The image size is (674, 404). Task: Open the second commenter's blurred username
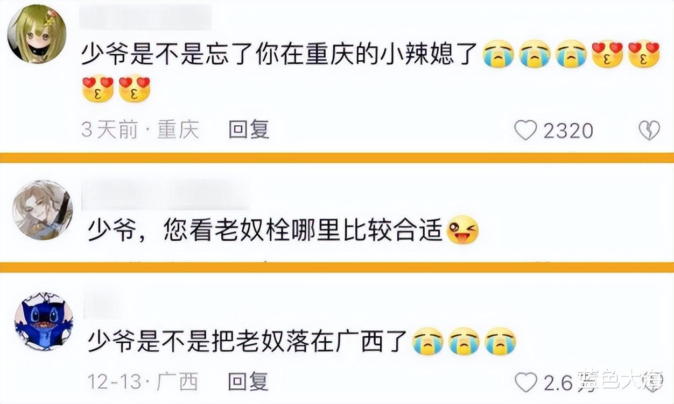(x=165, y=193)
